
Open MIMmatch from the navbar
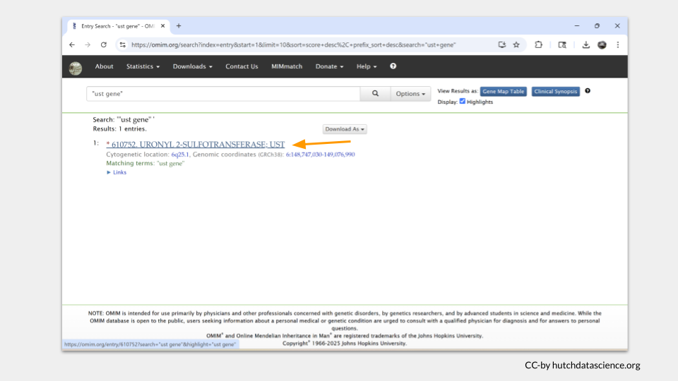pyautogui.click(x=287, y=66)
